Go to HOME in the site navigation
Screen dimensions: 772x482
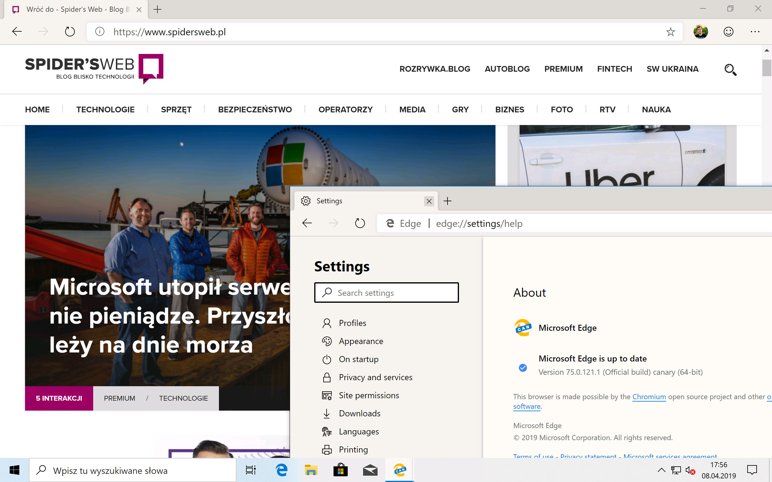coord(37,109)
